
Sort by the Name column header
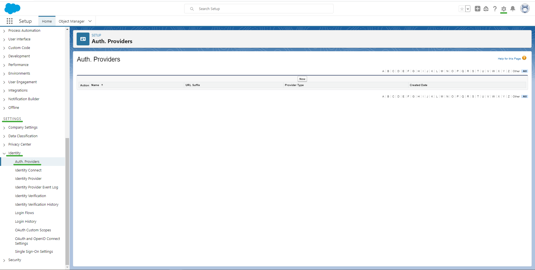coord(95,85)
